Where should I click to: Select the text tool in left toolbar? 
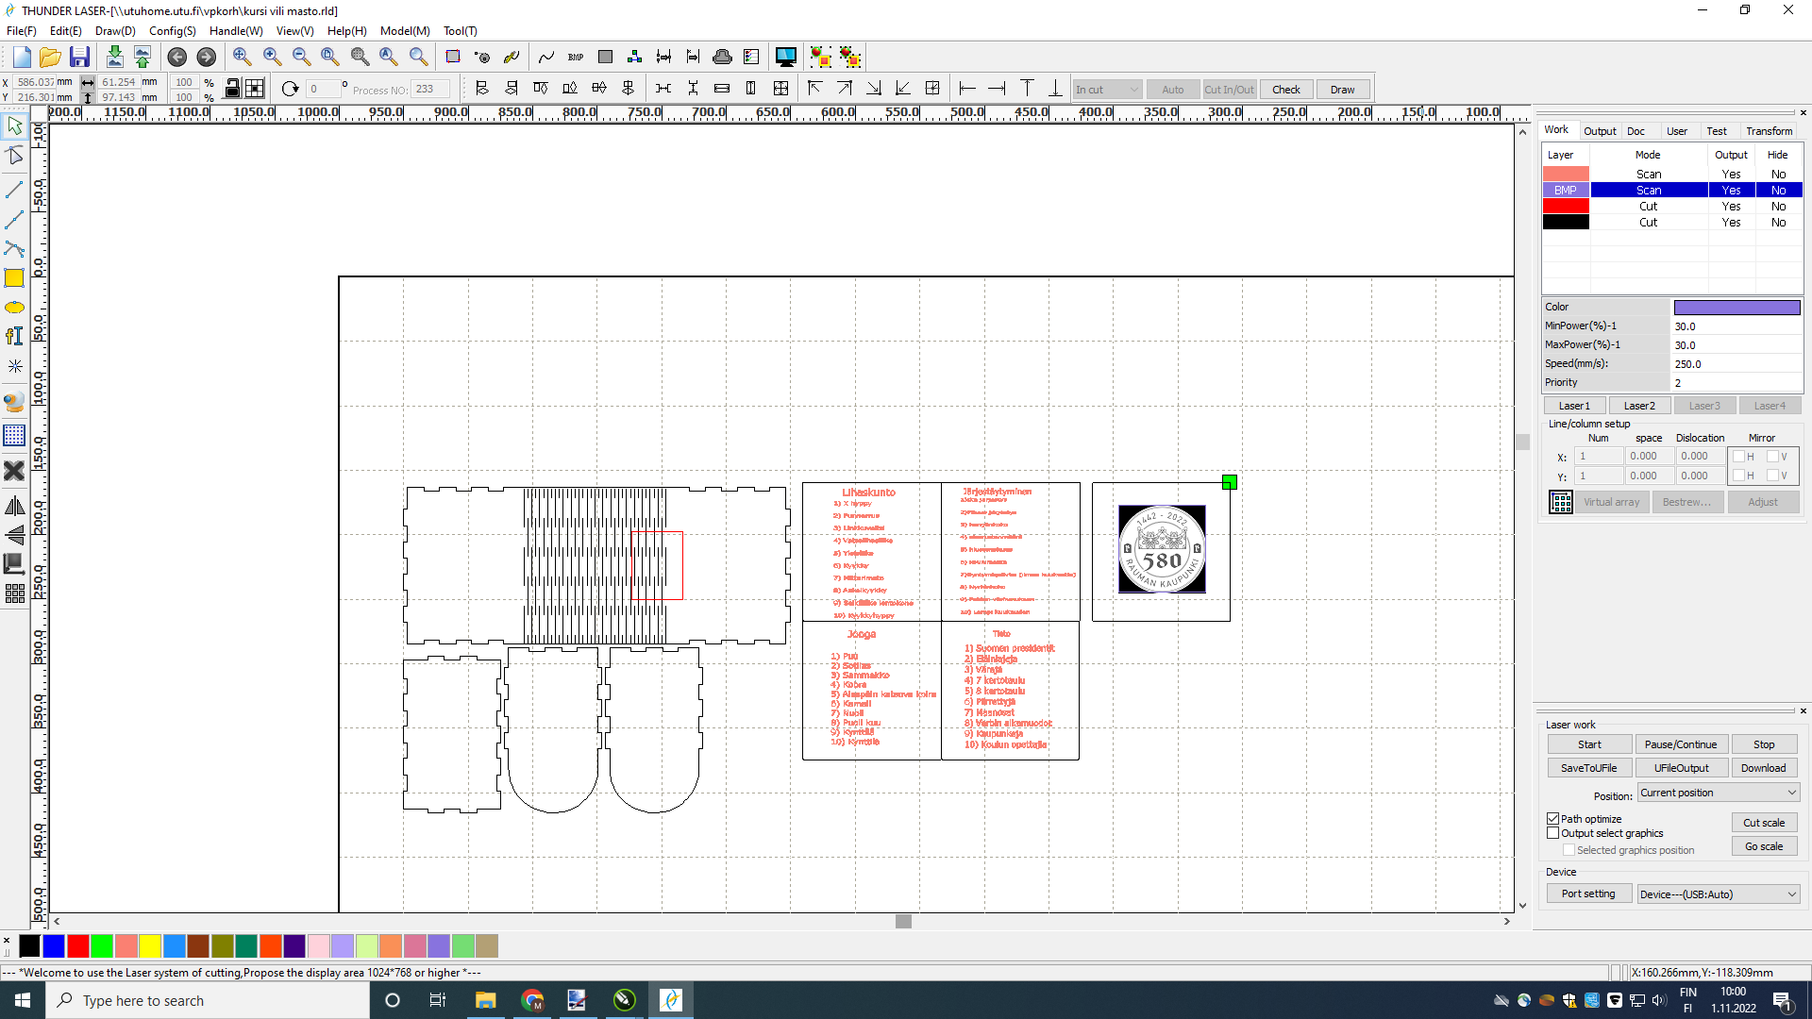tap(14, 337)
